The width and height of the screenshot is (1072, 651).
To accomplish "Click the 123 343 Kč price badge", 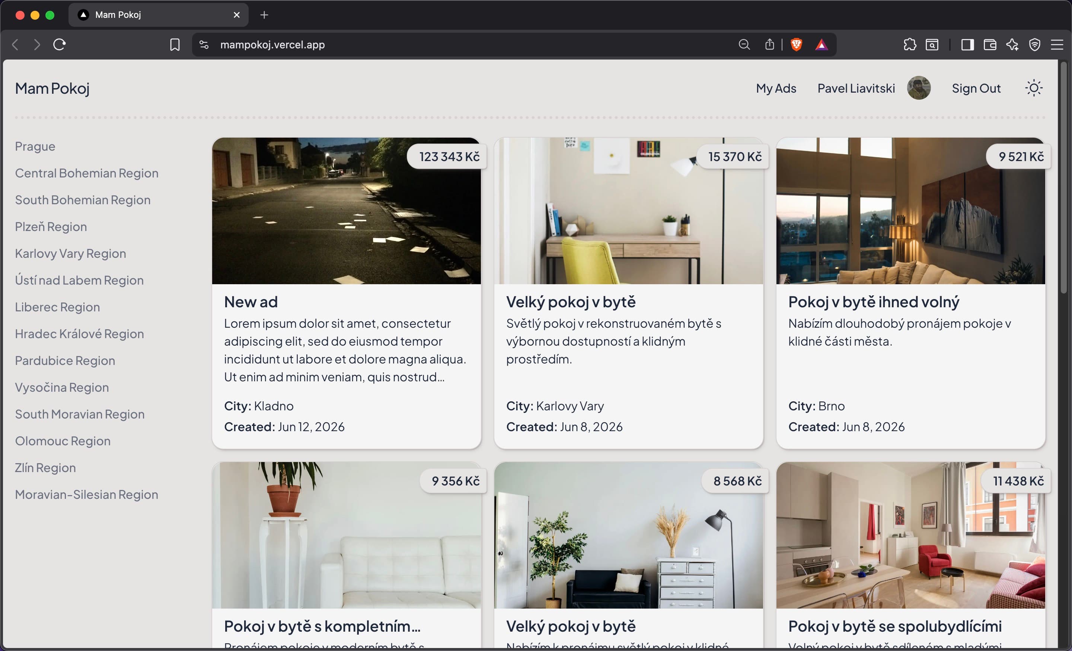I will point(447,157).
